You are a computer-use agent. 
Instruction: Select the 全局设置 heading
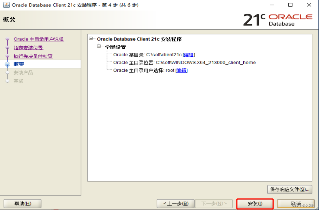(x=115, y=47)
